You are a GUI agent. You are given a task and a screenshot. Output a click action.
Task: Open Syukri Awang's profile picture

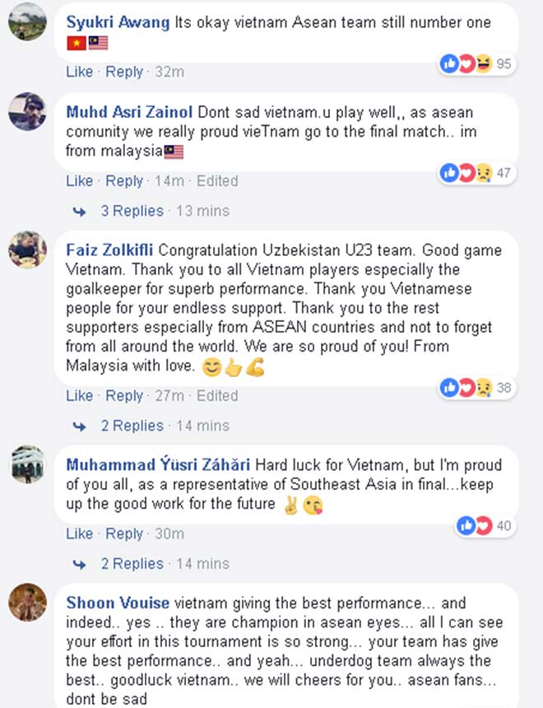(27, 21)
